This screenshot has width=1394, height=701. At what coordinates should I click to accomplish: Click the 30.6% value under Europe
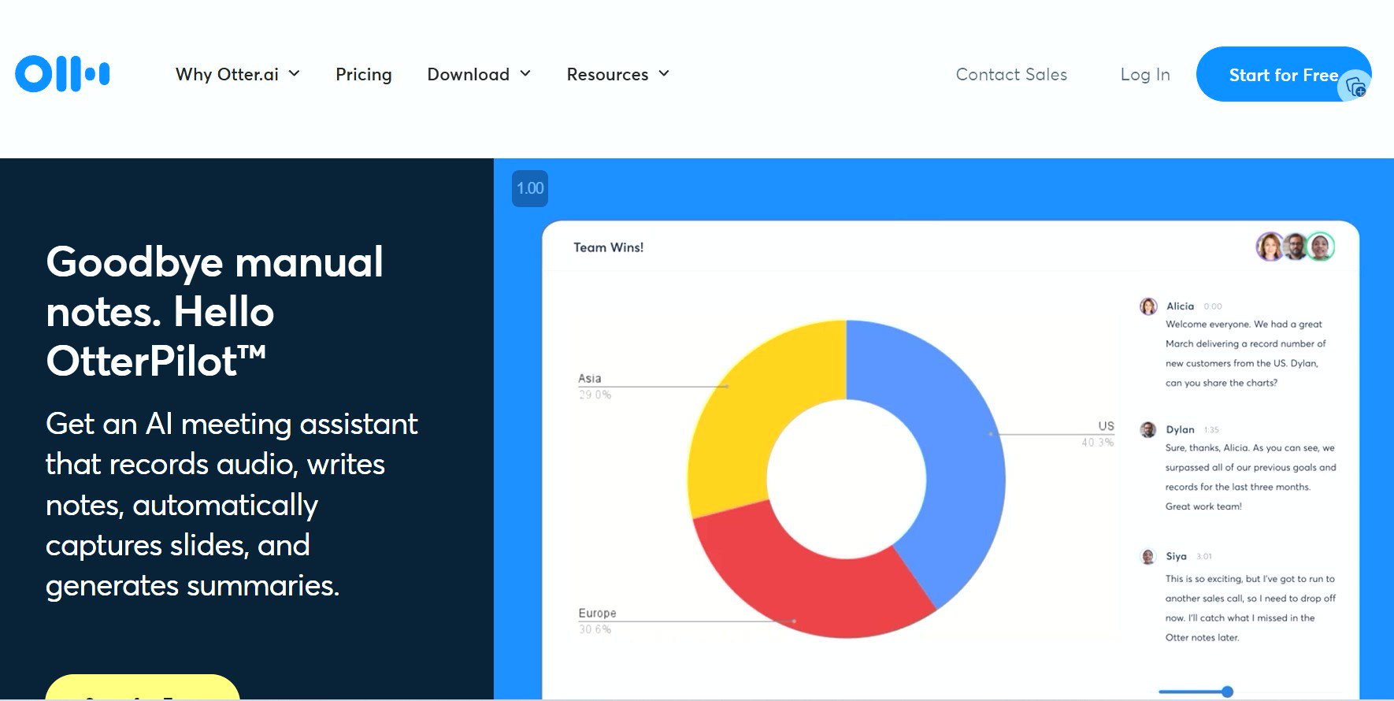[595, 629]
